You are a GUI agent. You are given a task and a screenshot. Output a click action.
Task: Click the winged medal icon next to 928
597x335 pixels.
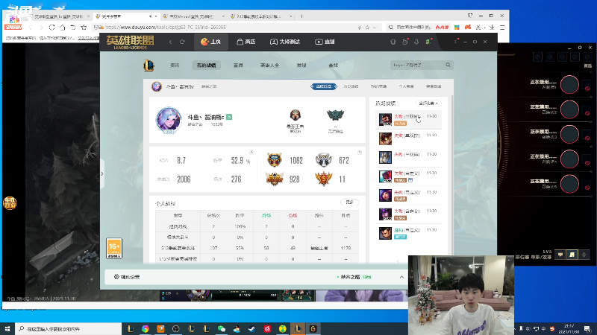point(275,179)
